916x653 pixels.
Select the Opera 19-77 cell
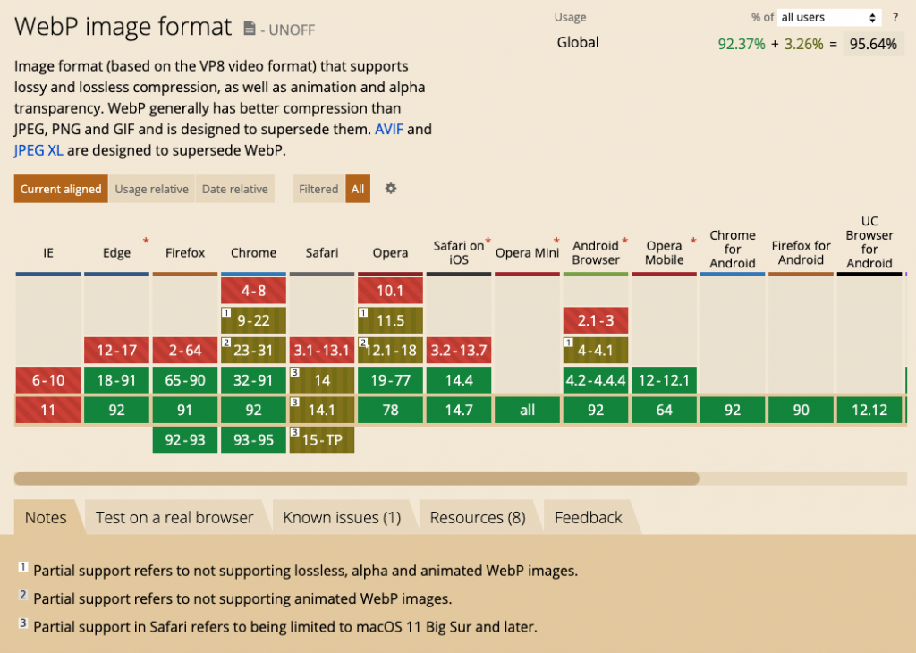(390, 380)
